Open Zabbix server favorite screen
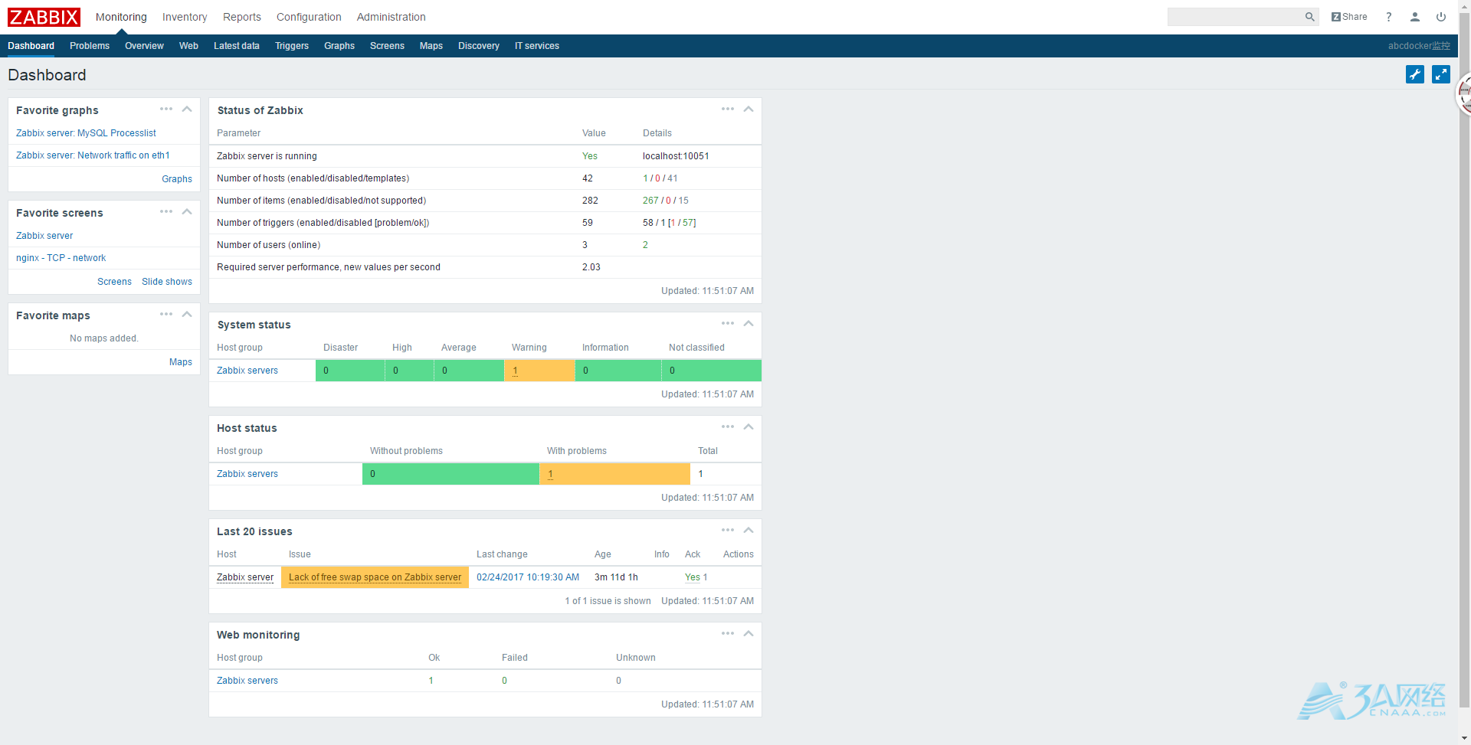 [44, 236]
